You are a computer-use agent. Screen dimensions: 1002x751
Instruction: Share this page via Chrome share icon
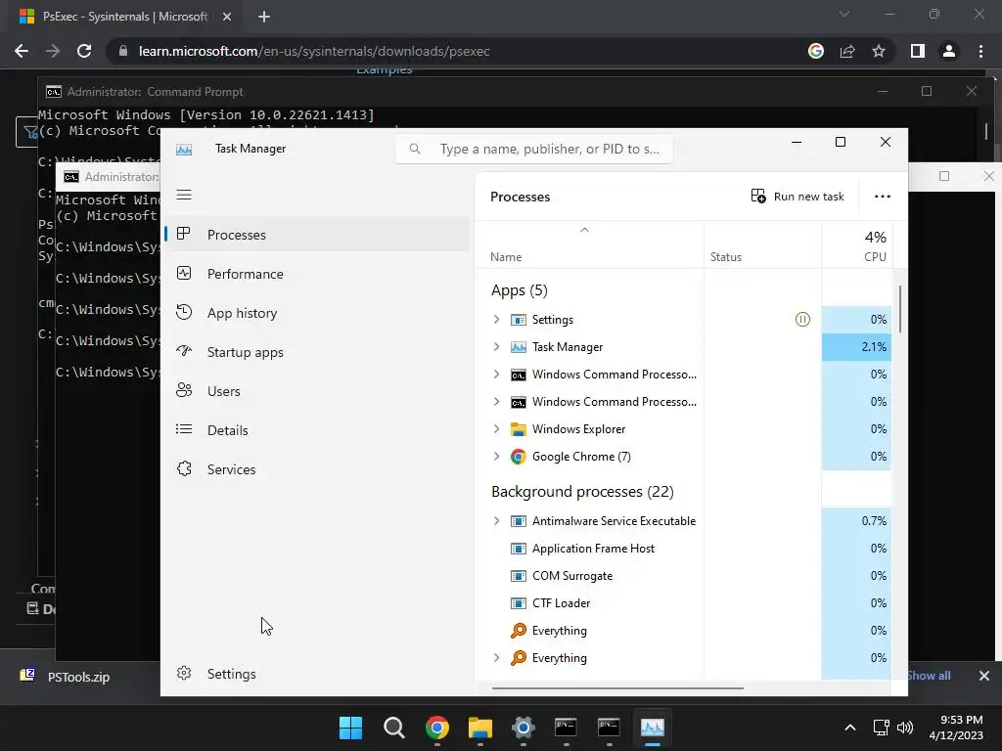[847, 51]
